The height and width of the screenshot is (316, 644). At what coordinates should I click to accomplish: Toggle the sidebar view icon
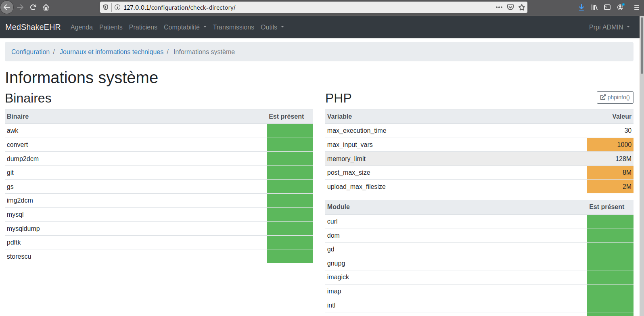[x=607, y=7]
